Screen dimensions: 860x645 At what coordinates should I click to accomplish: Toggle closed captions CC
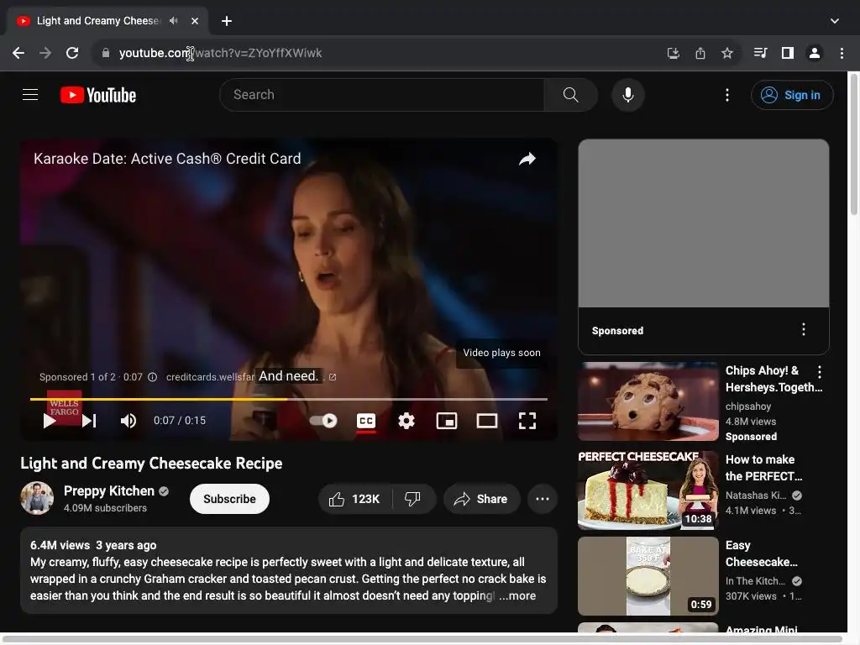coord(366,421)
